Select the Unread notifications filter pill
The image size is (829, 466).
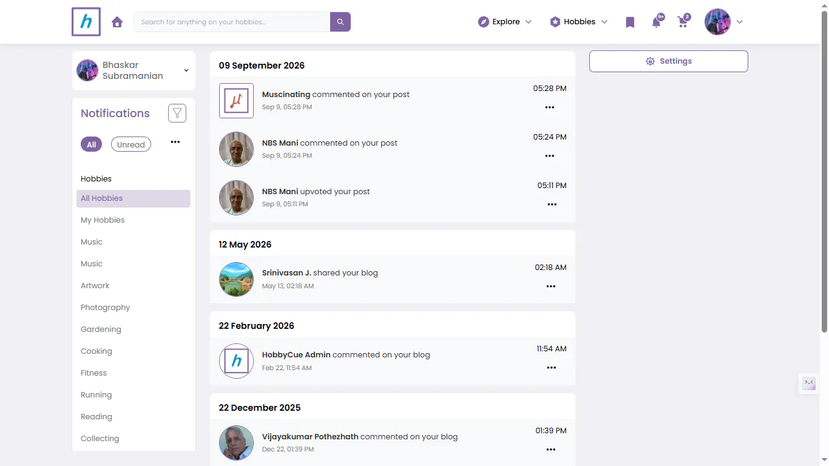[x=131, y=144]
